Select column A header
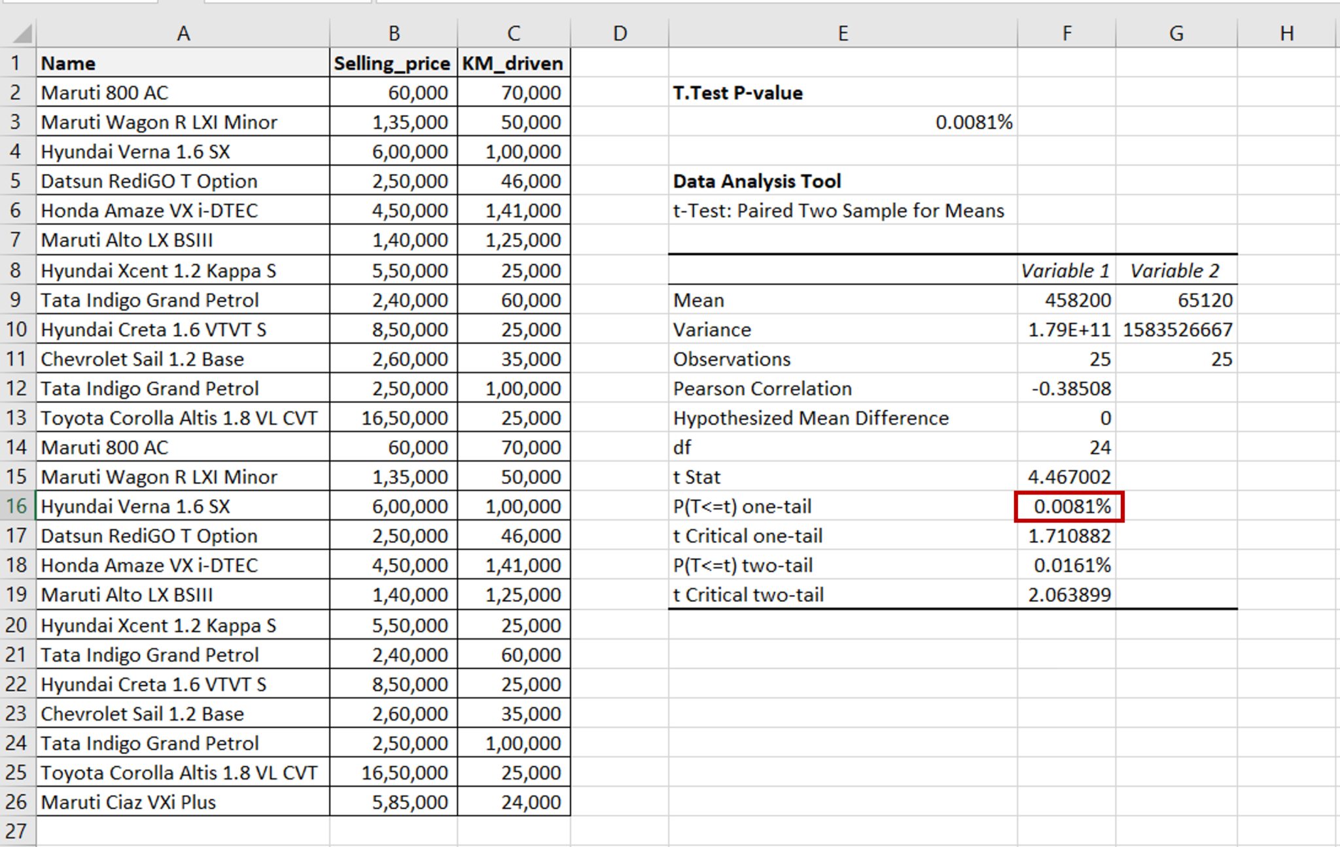Screen dimensions: 1340x847 click(183, 32)
